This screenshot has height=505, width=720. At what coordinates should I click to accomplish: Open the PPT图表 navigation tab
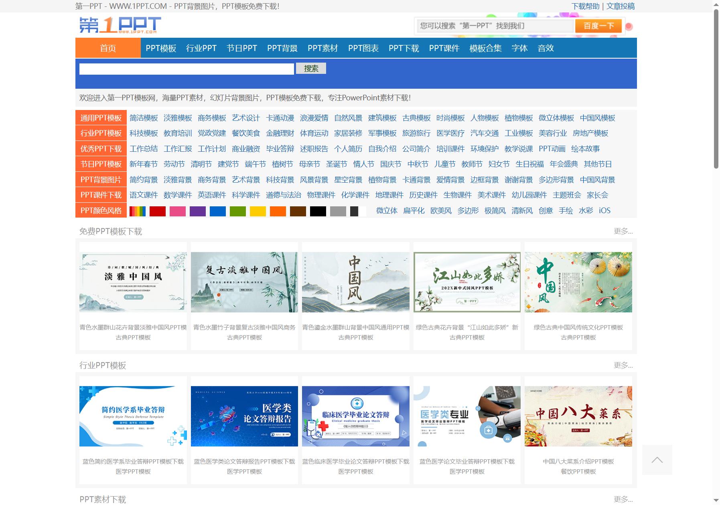pos(363,48)
